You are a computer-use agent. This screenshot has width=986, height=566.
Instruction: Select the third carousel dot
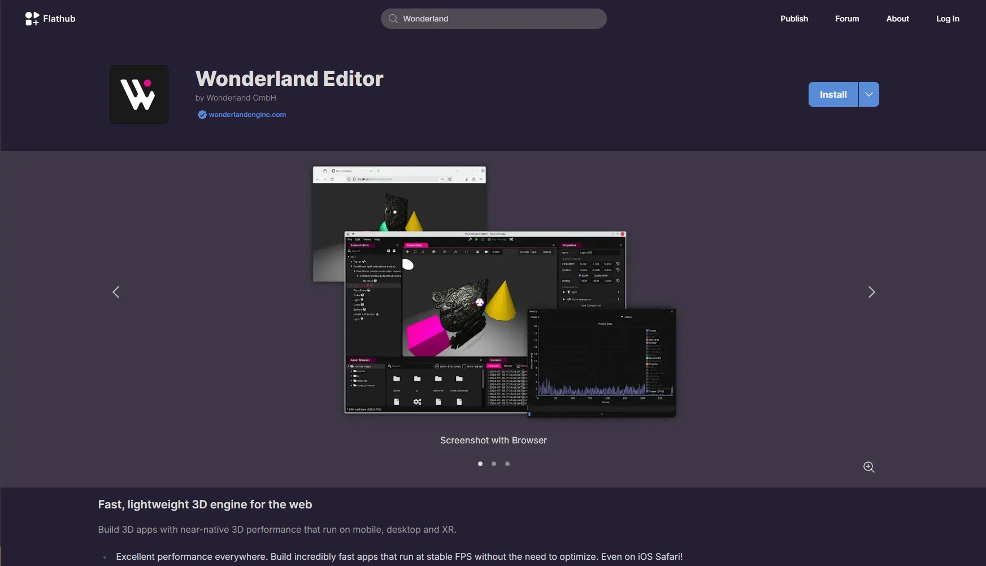pos(507,464)
